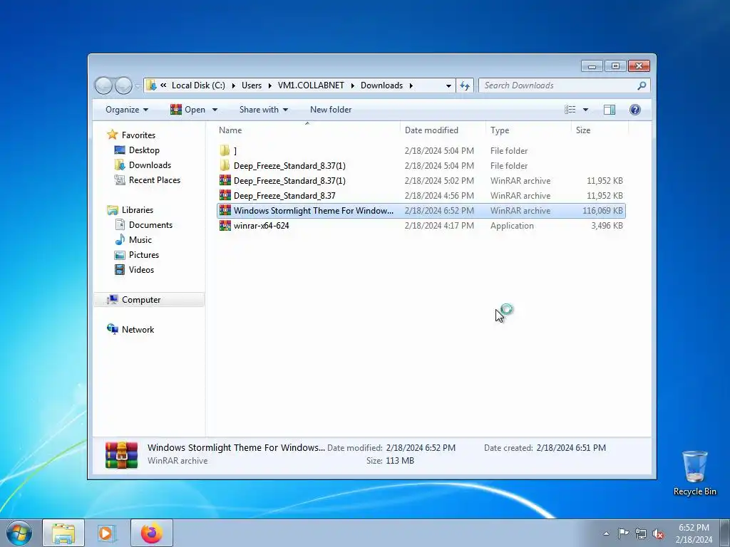Select Users in the address path
730x547 pixels.
click(252, 85)
